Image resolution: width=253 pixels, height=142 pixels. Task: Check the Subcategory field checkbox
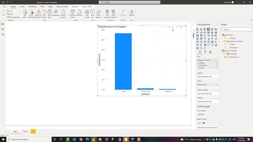pos(225,47)
